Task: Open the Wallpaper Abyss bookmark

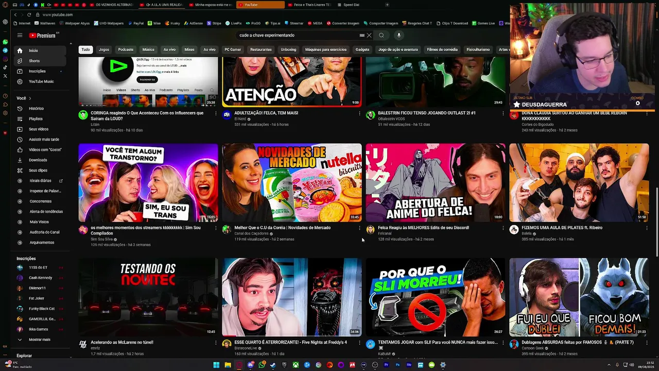Action: tap(75, 23)
